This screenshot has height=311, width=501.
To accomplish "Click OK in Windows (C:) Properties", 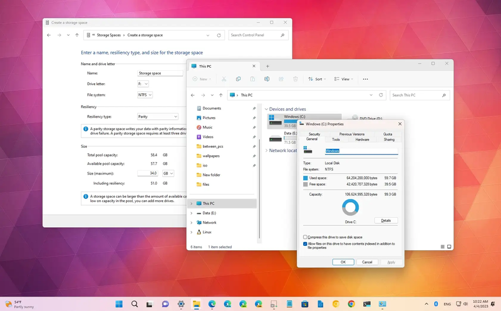I will (343, 262).
